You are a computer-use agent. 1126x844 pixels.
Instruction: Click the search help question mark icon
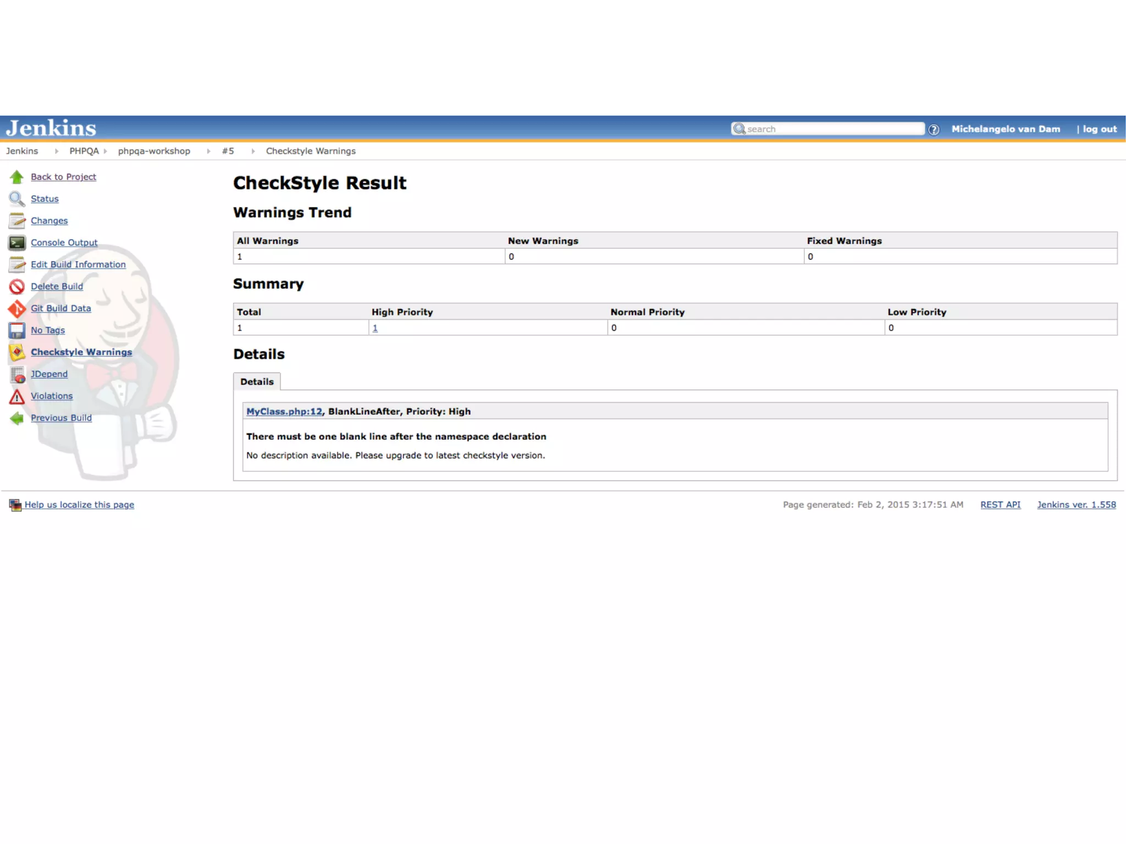[934, 130]
